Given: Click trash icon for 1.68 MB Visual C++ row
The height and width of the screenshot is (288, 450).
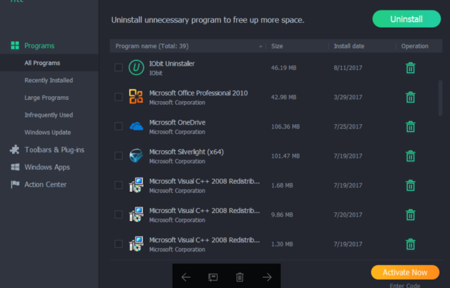Looking at the screenshot, I should click(411, 185).
